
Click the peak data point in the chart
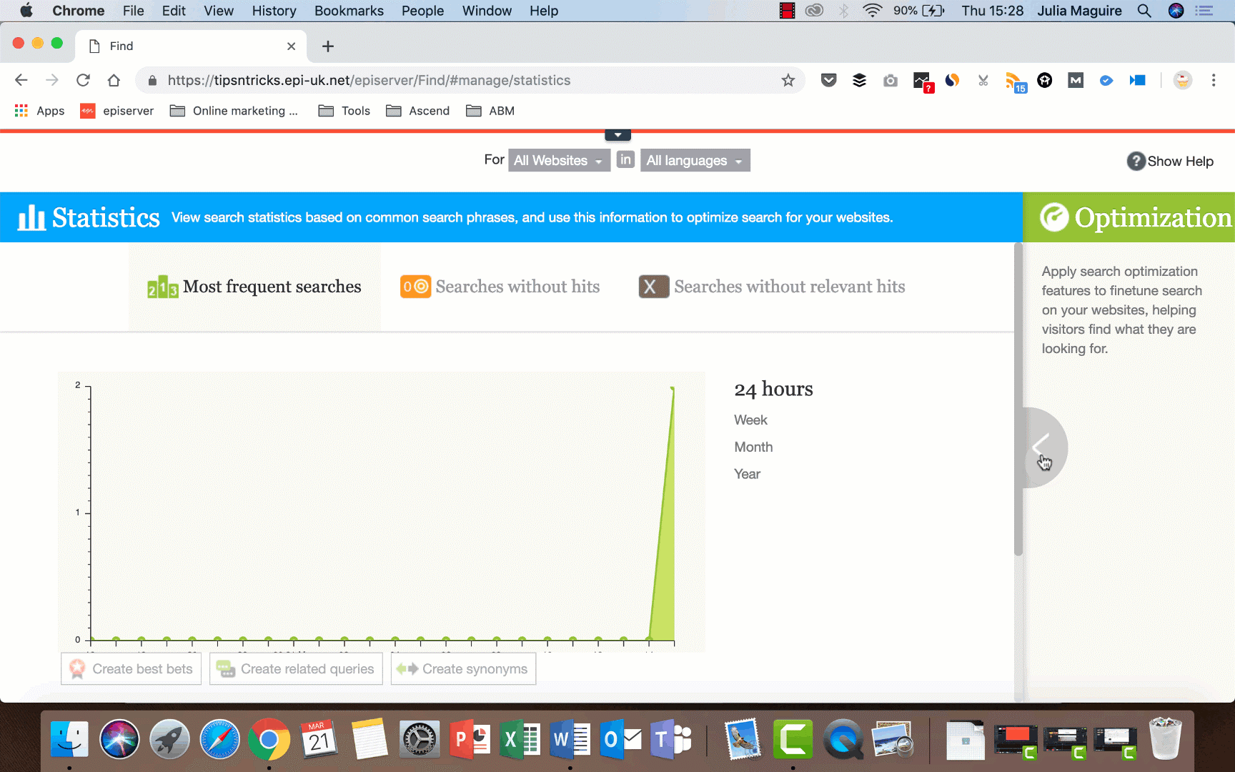[x=673, y=388]
